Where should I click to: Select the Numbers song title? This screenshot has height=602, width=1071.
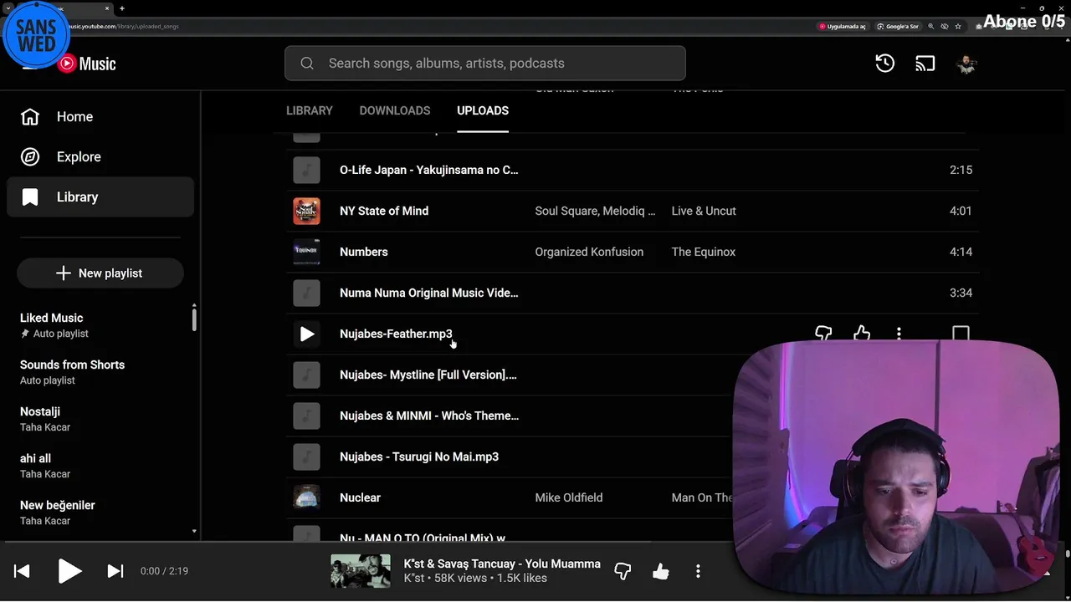point(364,252)
